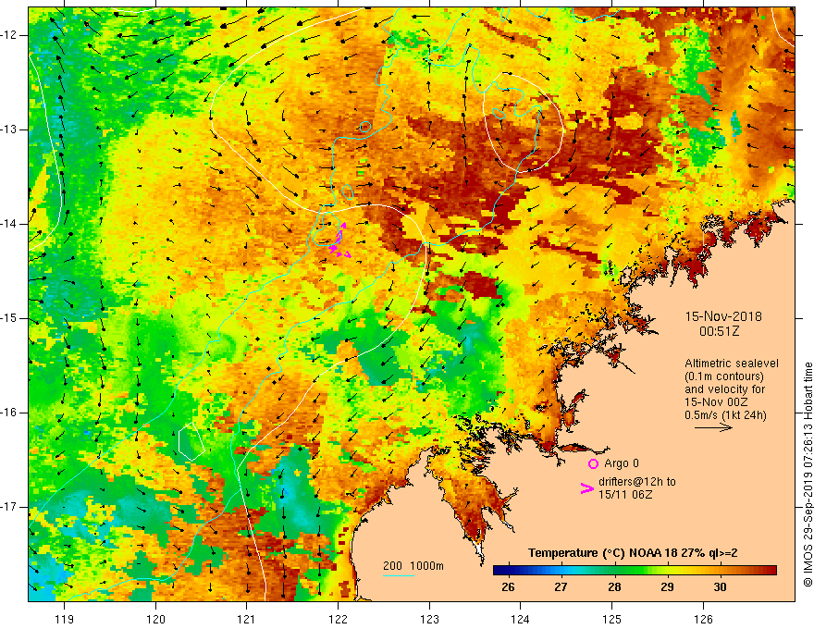
Task: Click the longitude axis label 119
Action: click(x=65, y=619)
